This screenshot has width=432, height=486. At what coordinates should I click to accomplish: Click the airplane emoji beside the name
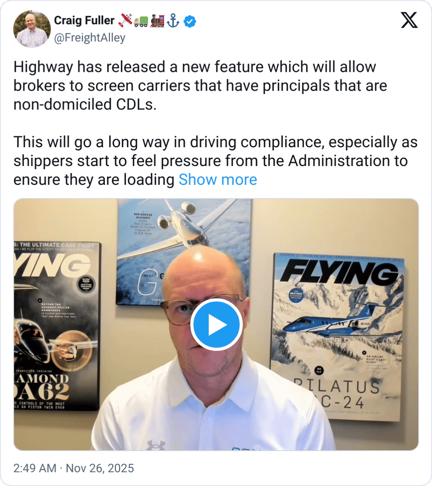coord(126,20)
